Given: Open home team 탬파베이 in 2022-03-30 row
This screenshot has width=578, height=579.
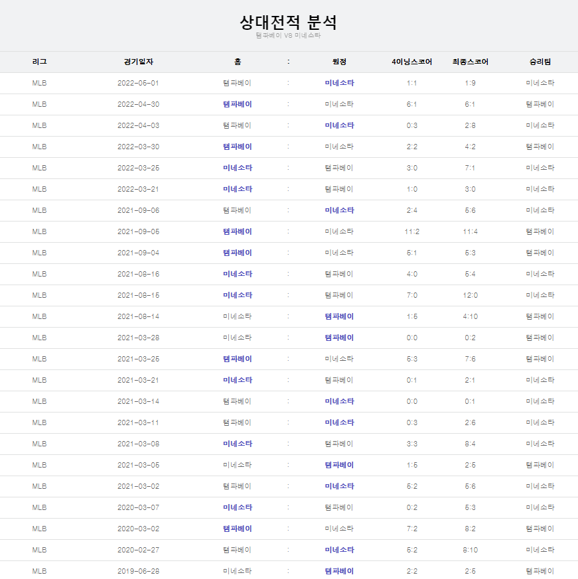Looking at the screenshot, I should pyautogui.click(x=238, y=147).
